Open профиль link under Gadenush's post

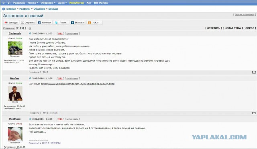coord(35,72)
